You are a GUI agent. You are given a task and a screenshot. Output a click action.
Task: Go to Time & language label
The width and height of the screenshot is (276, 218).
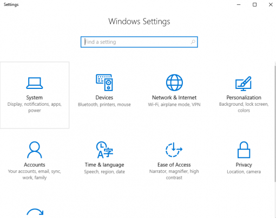[104, 165]
